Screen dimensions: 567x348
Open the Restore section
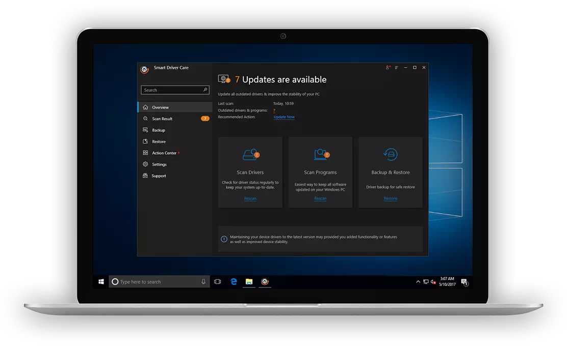[x=175, y=141]
